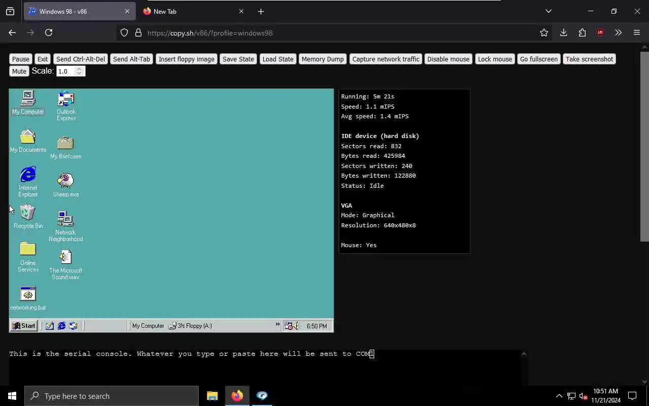
Task: Select the Sheep.exe icon
Action: point(65,185)
